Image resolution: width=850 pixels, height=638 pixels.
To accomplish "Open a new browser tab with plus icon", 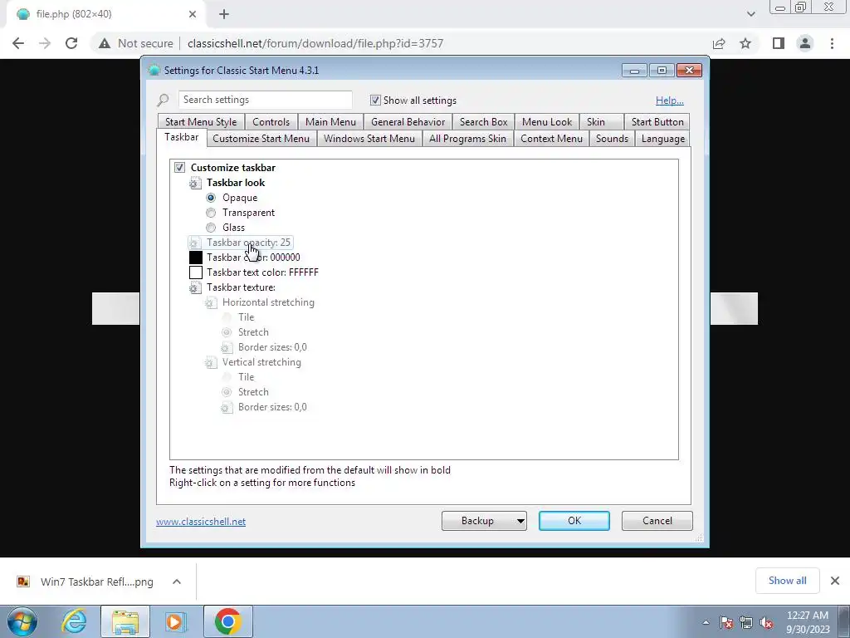I will (x=224, y=14).
